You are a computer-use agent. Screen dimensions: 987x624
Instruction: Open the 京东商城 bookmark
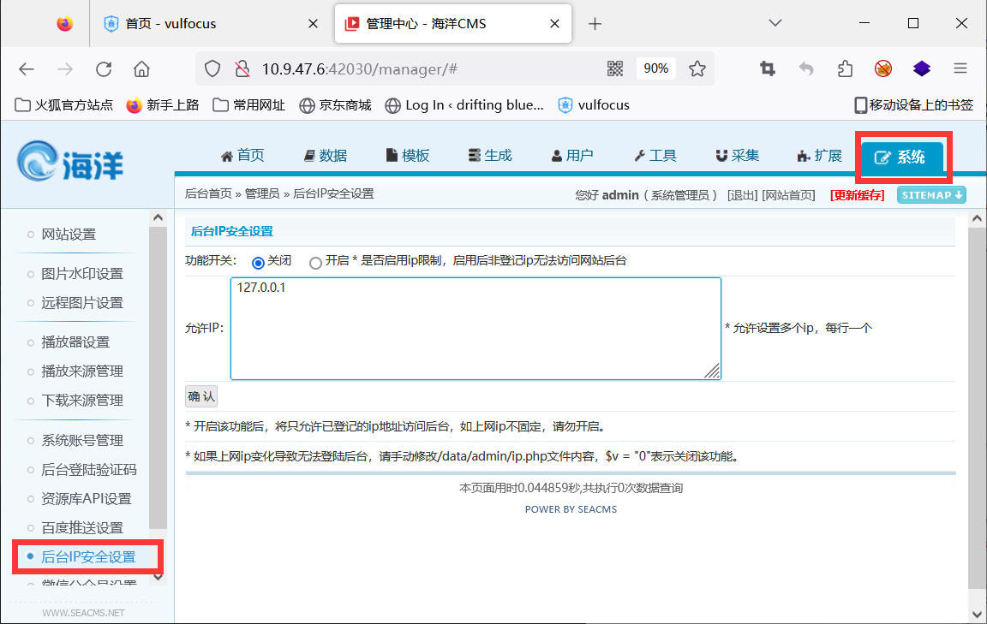point(335,105)
